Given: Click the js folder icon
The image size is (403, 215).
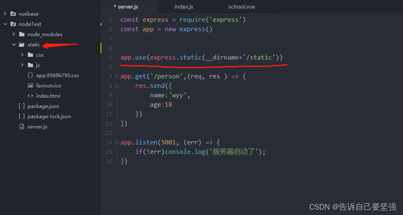Looking at the screenshot, I should [30, 65].
